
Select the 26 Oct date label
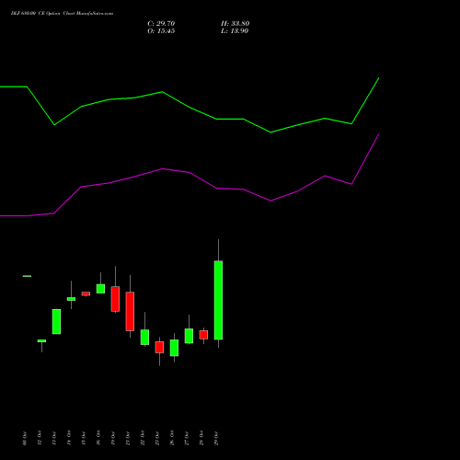172,438
